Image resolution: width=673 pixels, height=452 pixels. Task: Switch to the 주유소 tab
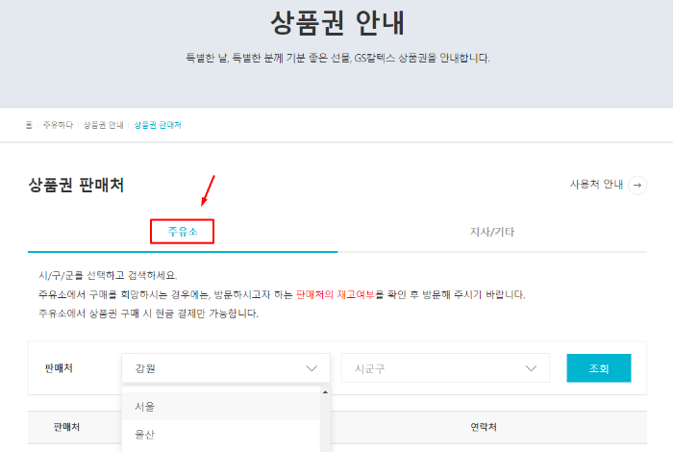(183, 232)
